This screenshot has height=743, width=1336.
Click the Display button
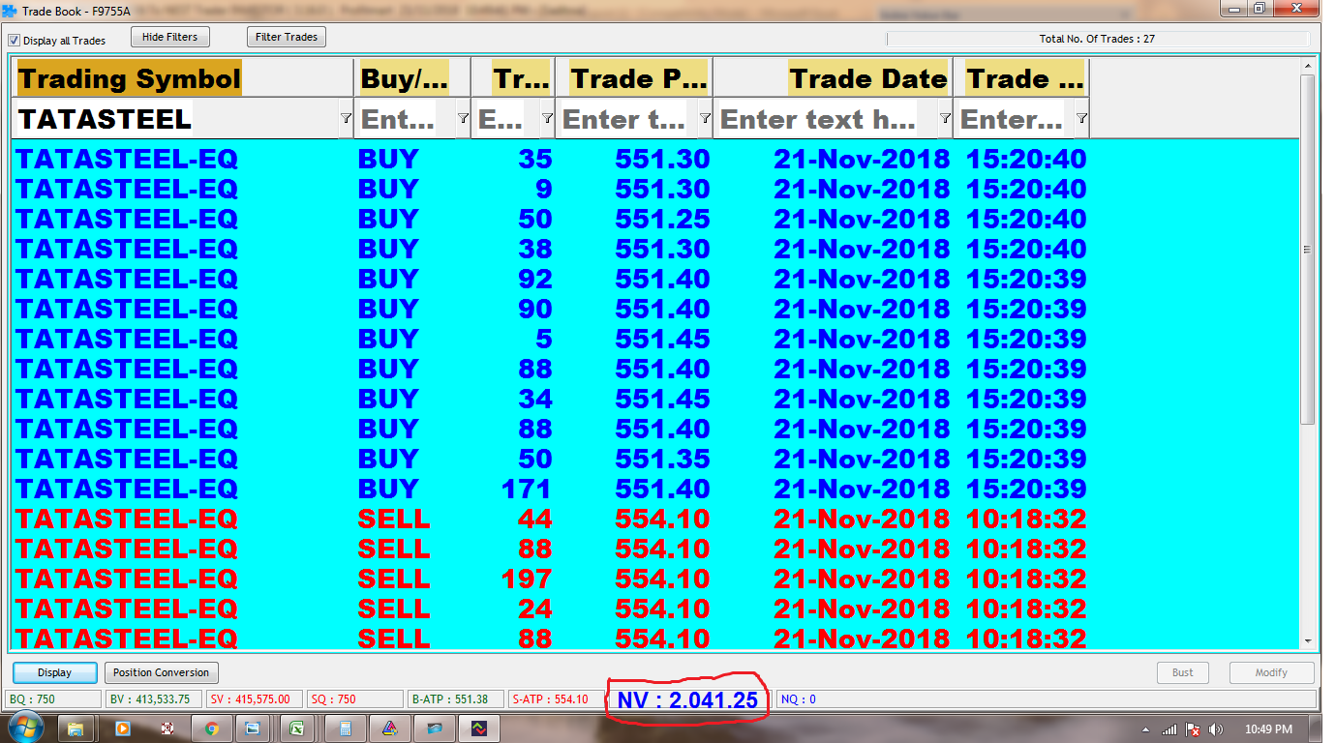(x=54, y=672)
